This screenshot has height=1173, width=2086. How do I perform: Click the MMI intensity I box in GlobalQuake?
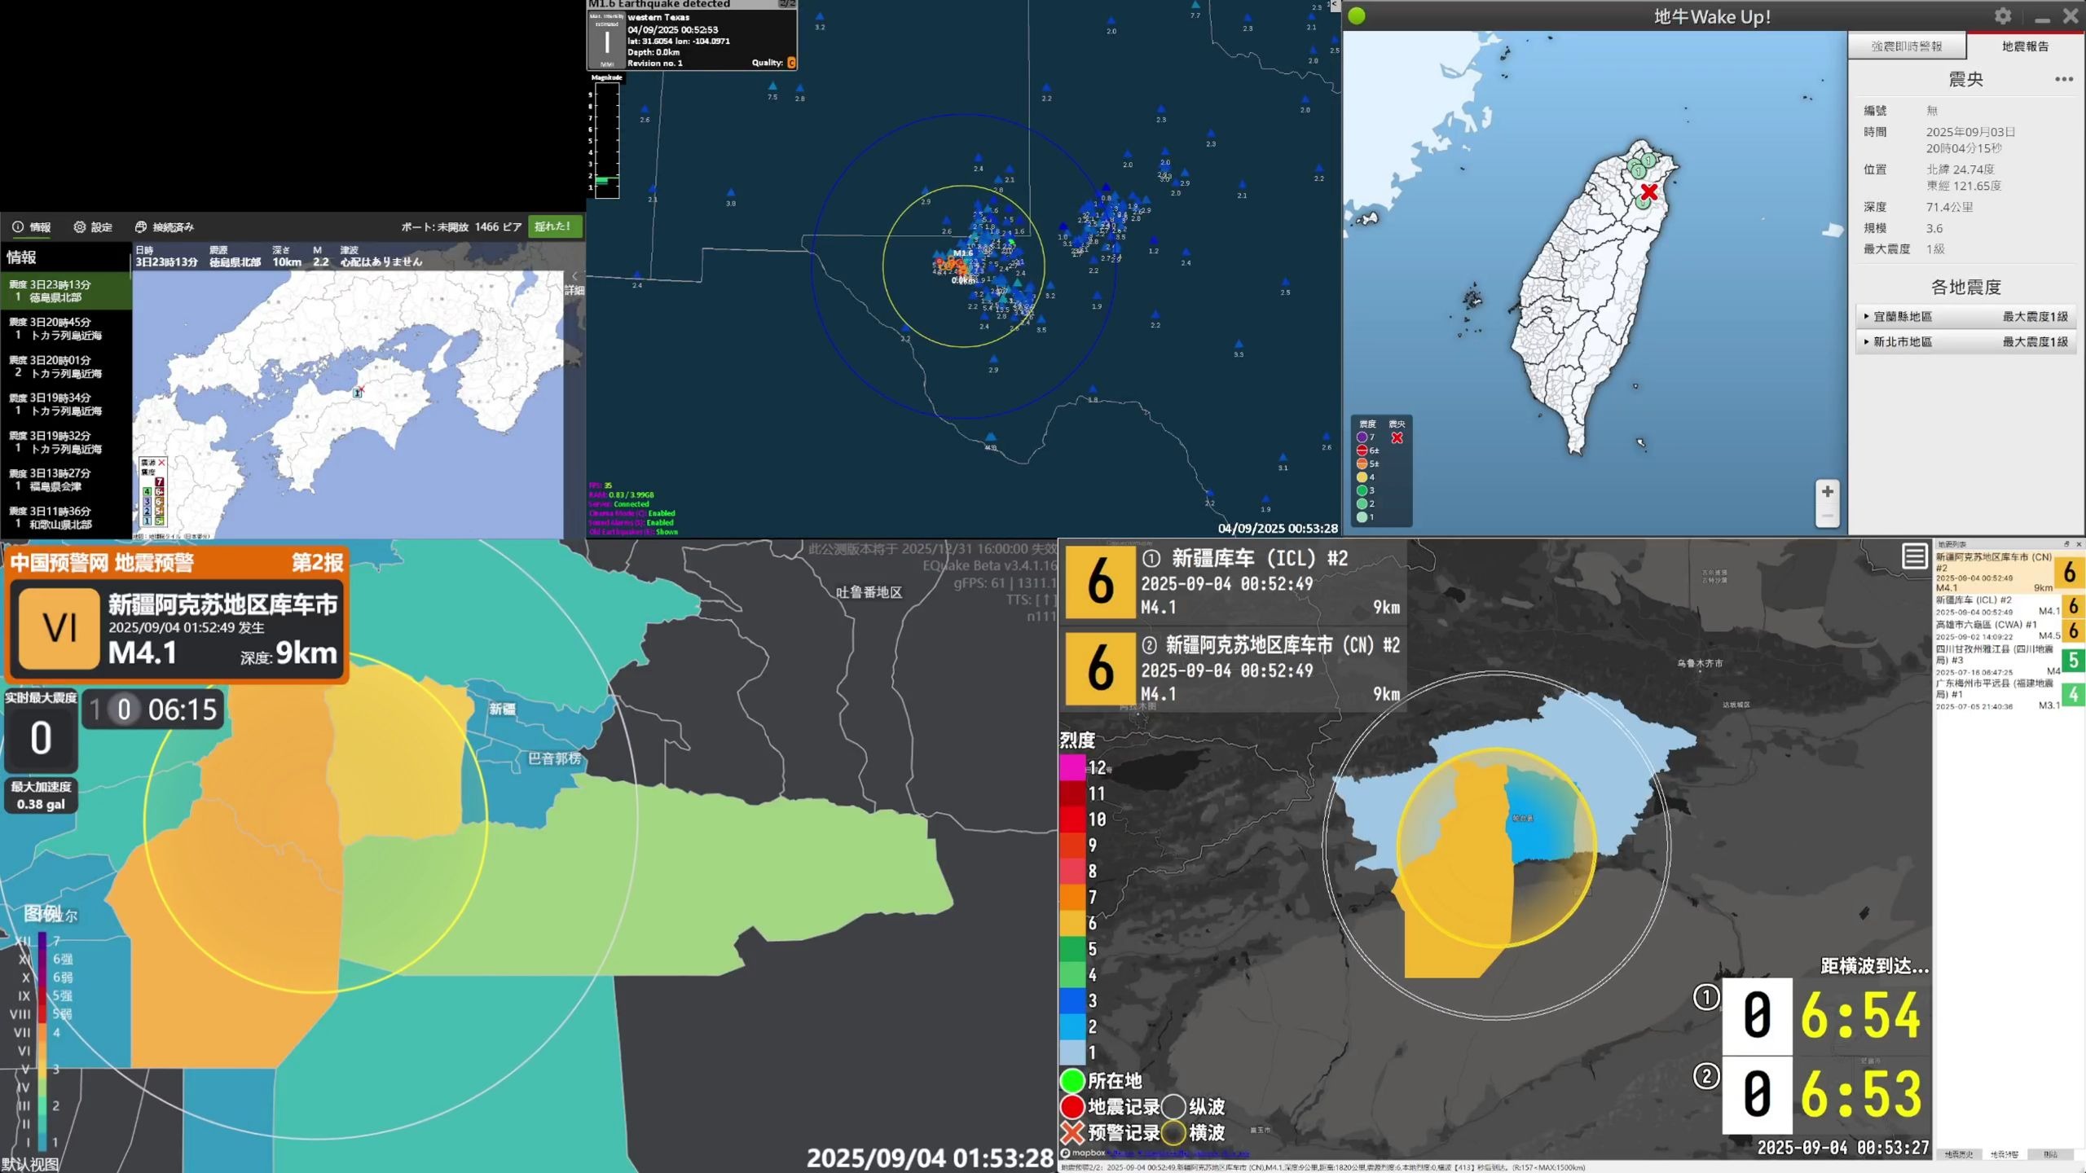click(x=607, y=41)
